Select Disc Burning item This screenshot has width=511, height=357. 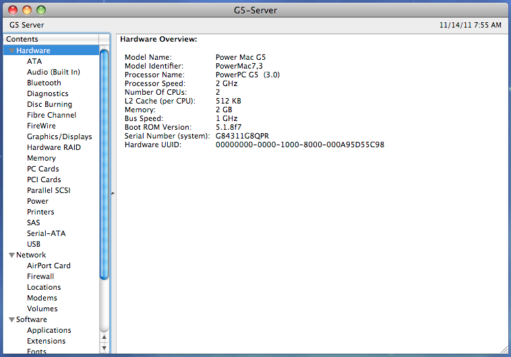(49, 104)
